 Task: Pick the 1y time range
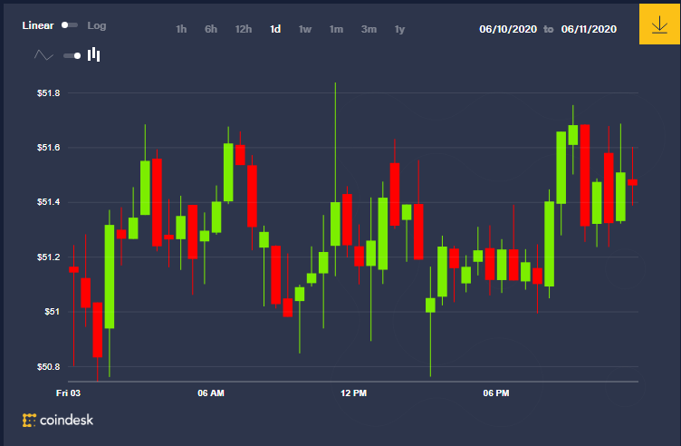pyautogui.click(x=399, y=29)
